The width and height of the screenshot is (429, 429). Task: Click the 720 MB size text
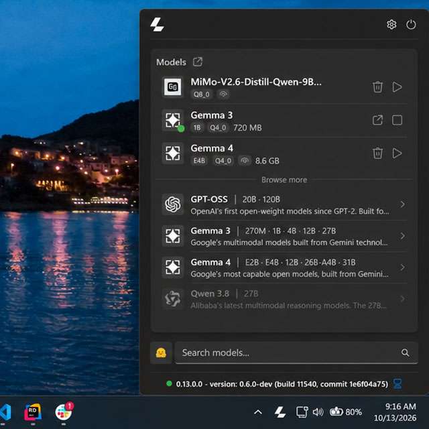coord(247,127)
